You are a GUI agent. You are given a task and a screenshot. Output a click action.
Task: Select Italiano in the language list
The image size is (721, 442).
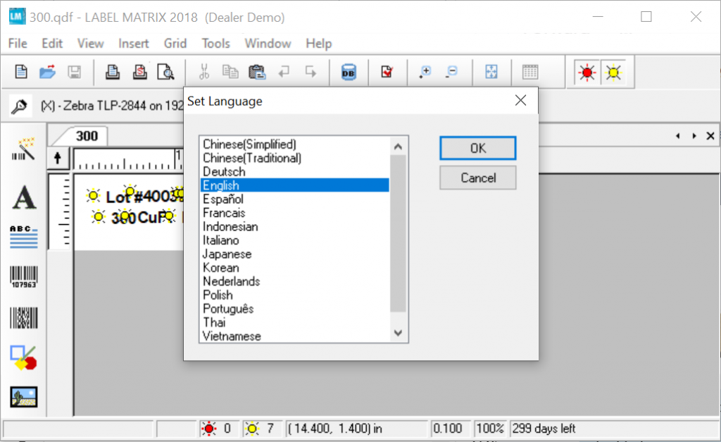pyautogui.click(x=295, y=240)
